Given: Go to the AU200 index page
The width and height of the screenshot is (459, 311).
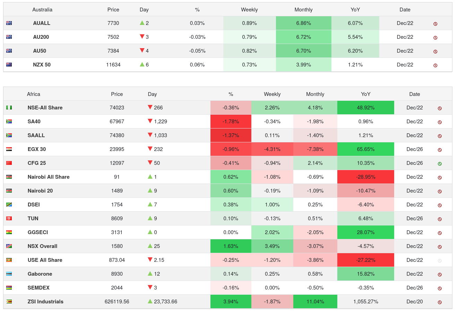Looking at the screenshot, I should coord(41,37).
